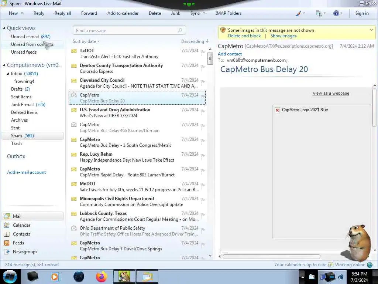Collapse the image warning bar chevron
The height and width of the screenshot is (284, 378).
tap(371, 30)
